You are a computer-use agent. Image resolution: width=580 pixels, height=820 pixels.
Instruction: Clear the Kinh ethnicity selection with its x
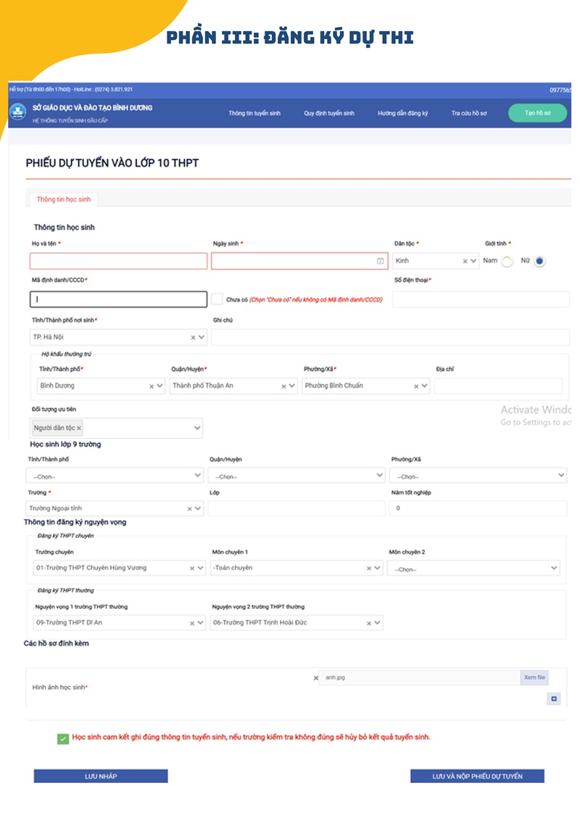point(465,261)
